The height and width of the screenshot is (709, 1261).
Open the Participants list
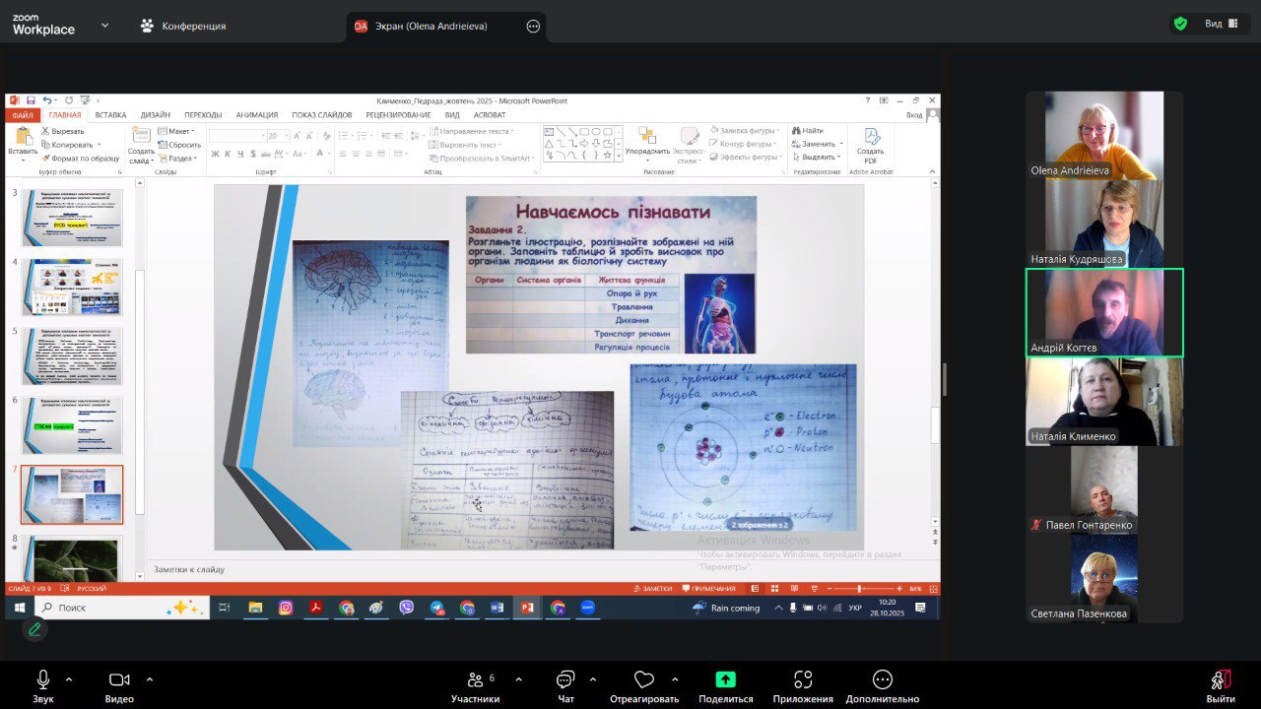(x=475, y=680)
